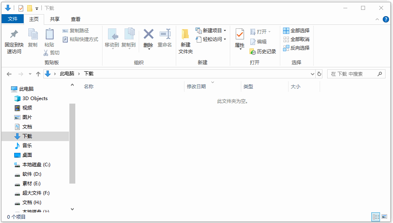Switch to the Share (共享) tab
Viewport: 393px width, 223px height.
point(55,19)
